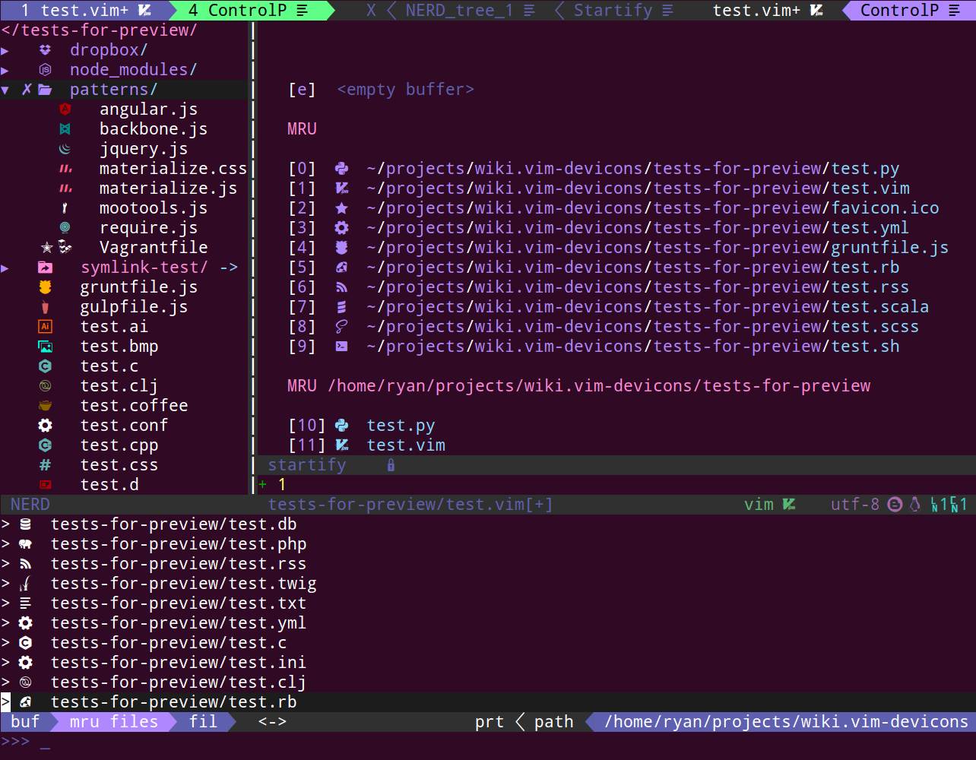
Task: Open the Illustrator icon beside test.ai
Action: (x=45, y=326)
